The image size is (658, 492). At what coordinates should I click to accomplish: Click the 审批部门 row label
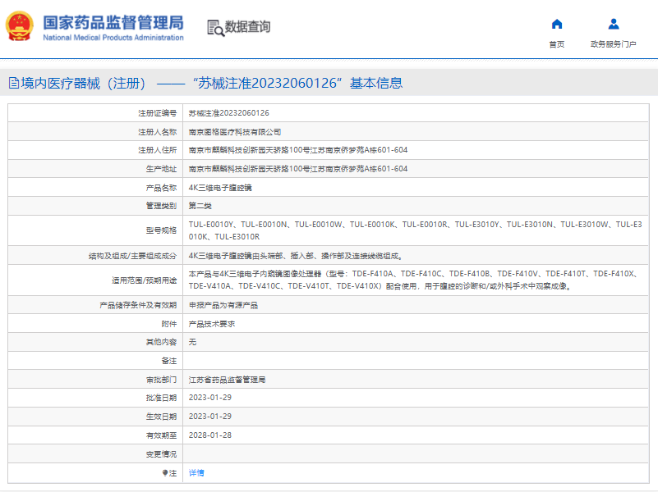tap(161, 380)
